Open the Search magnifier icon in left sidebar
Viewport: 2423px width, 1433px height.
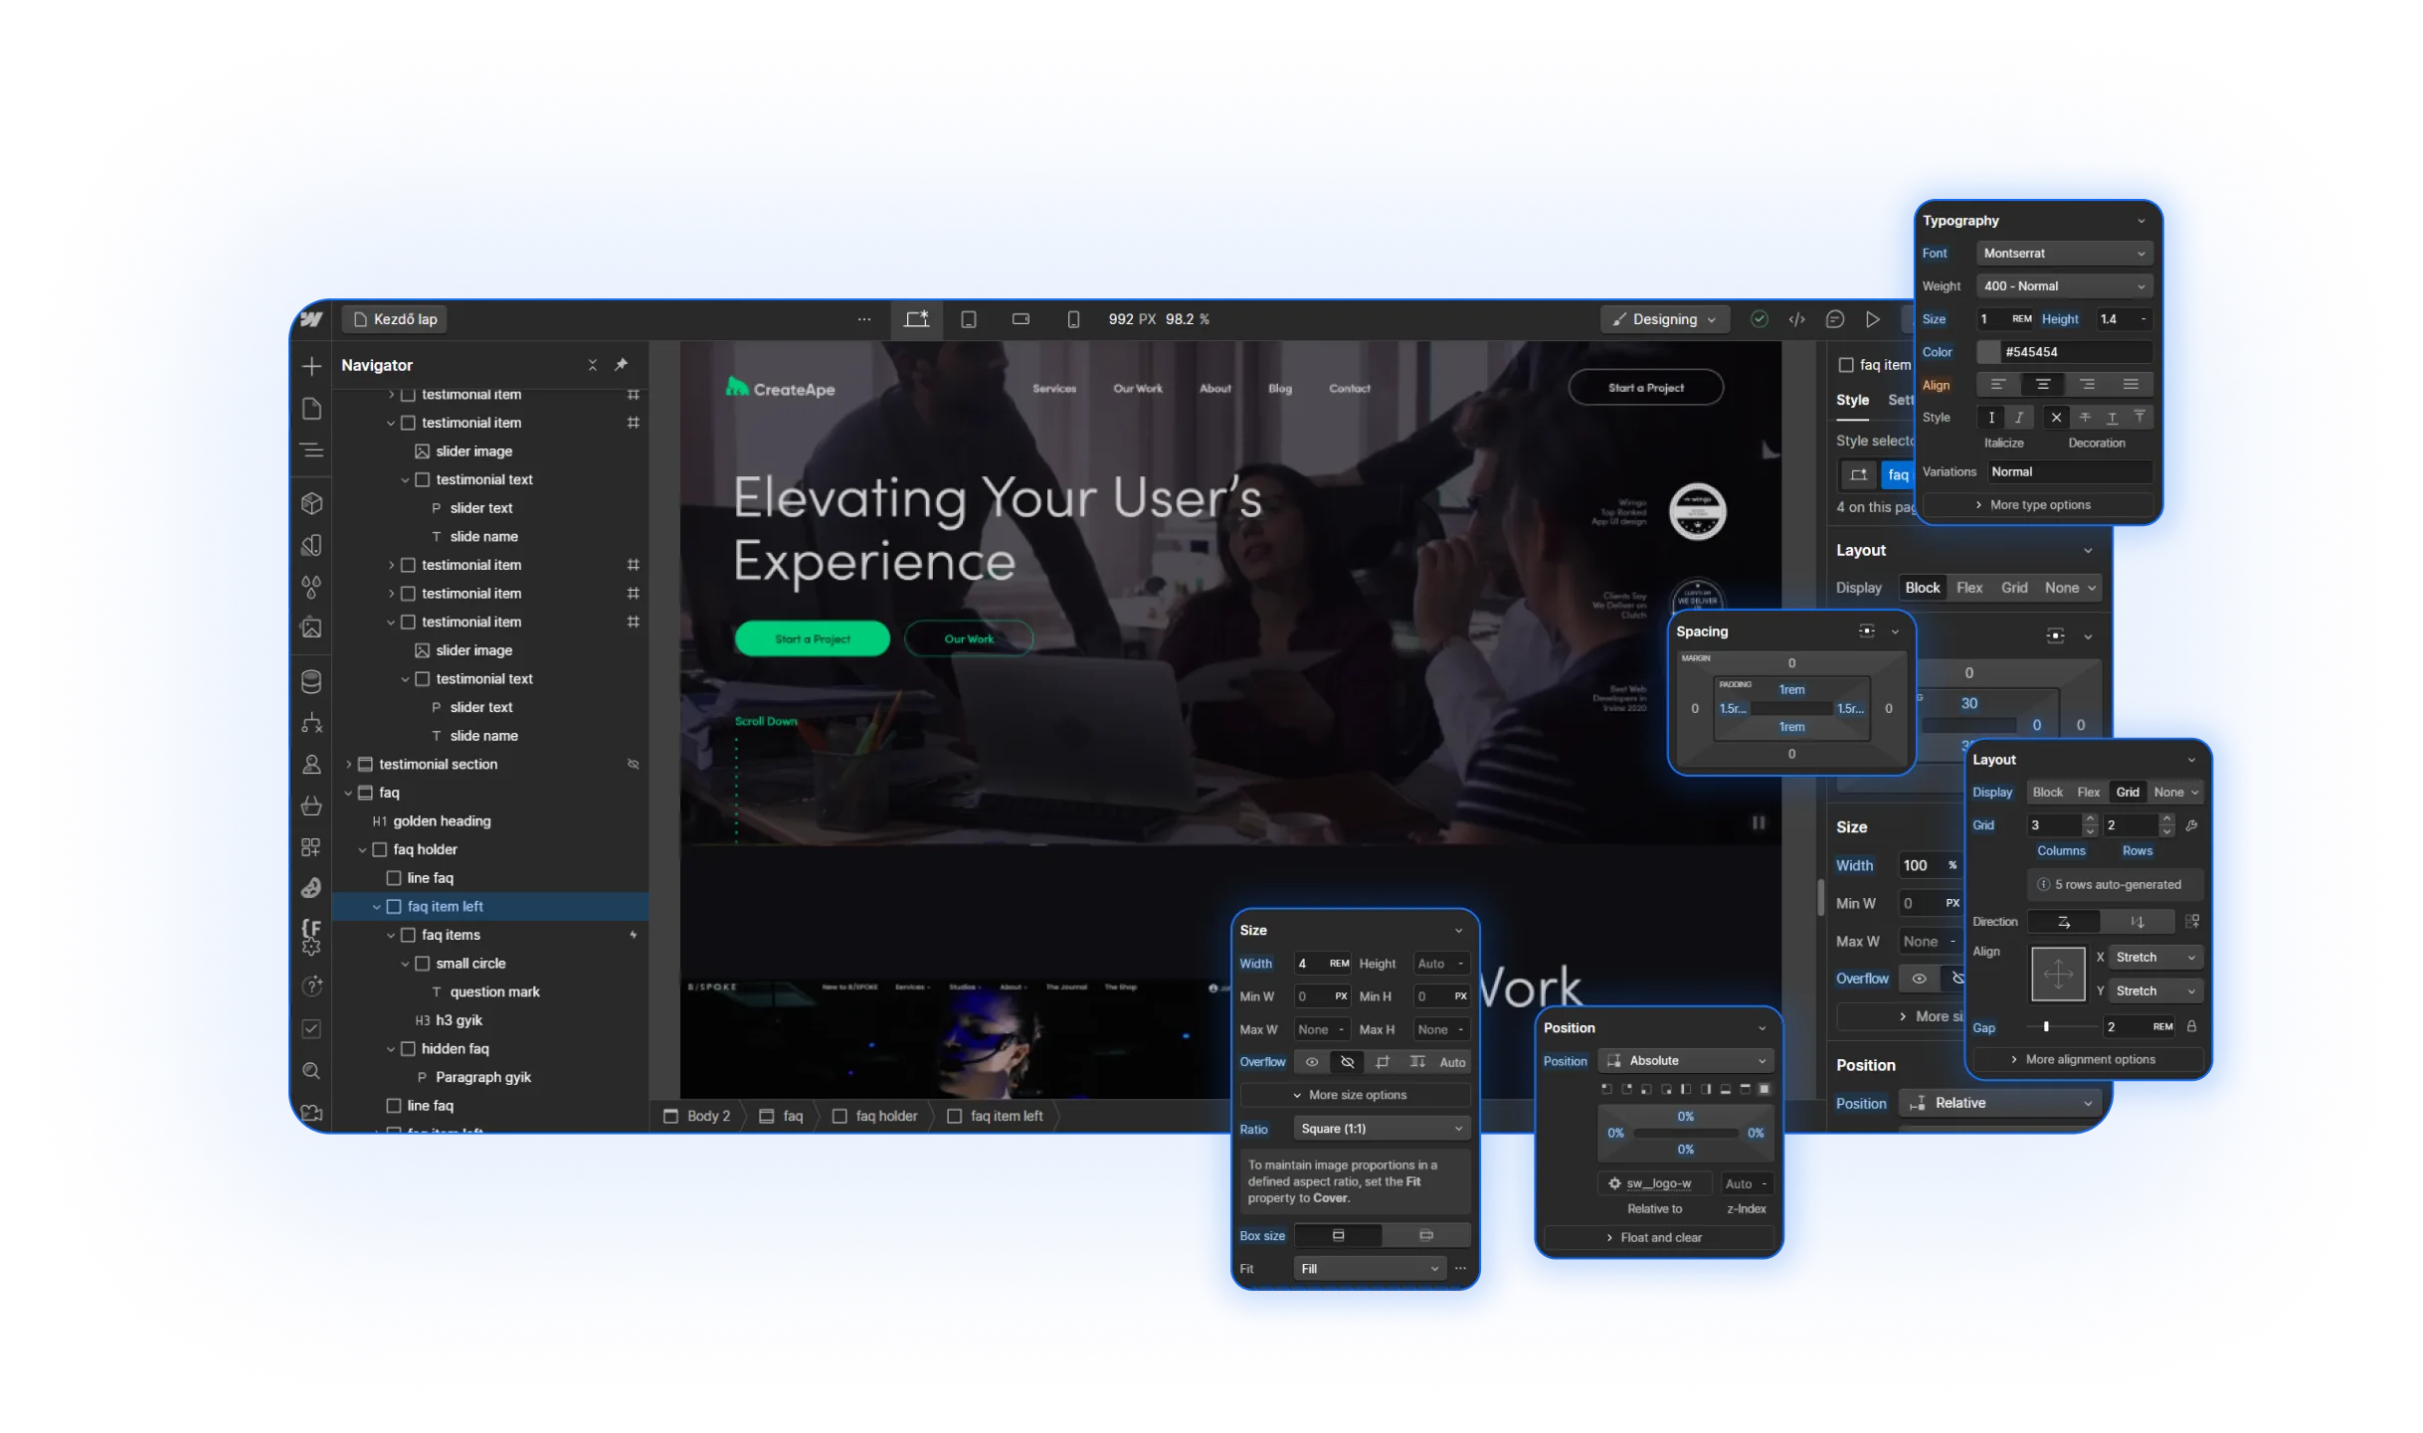click(311, 1071)
